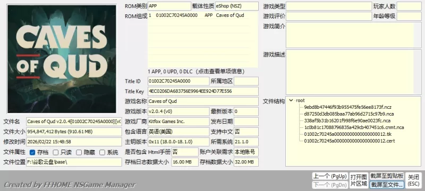This screenshot has width=425, height=191.
Task: Click the 所需系统 field 21.1.0
Action: pyautogui.click(x=246, y=142)
